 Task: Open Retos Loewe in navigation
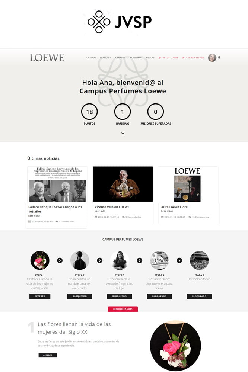tap(168, 58)
